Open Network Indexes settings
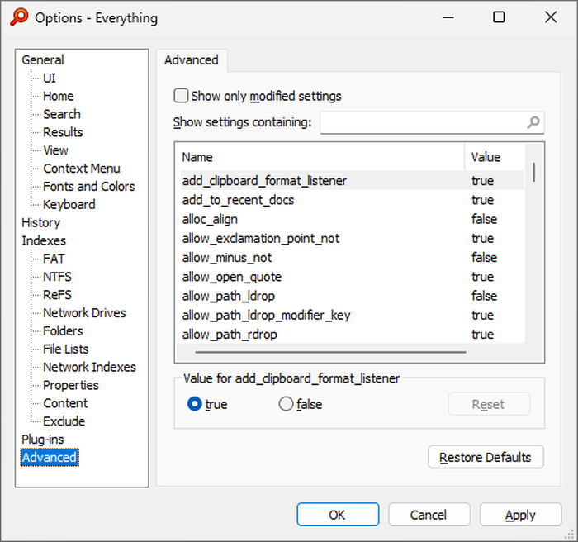The height and width of the screenshot is (542, 578). (x=89, y=367)
